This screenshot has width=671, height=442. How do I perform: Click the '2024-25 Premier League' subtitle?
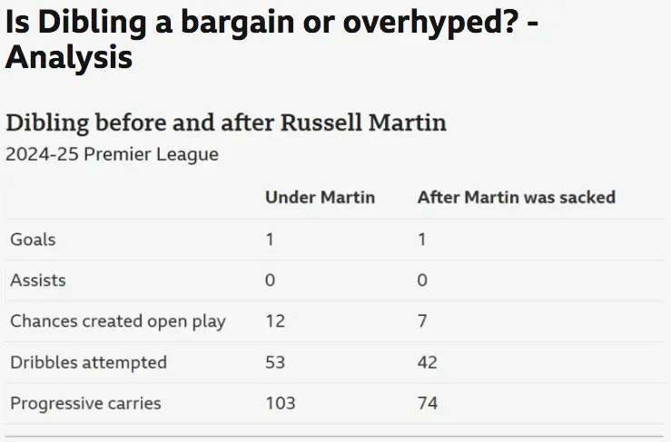point(112,154)
